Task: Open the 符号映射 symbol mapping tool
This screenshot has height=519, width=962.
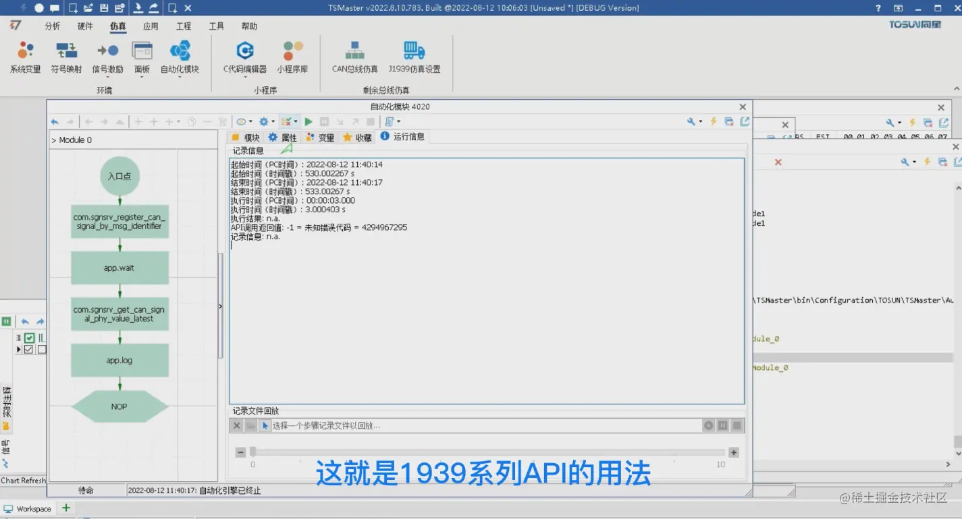Action: pos(66,57)
